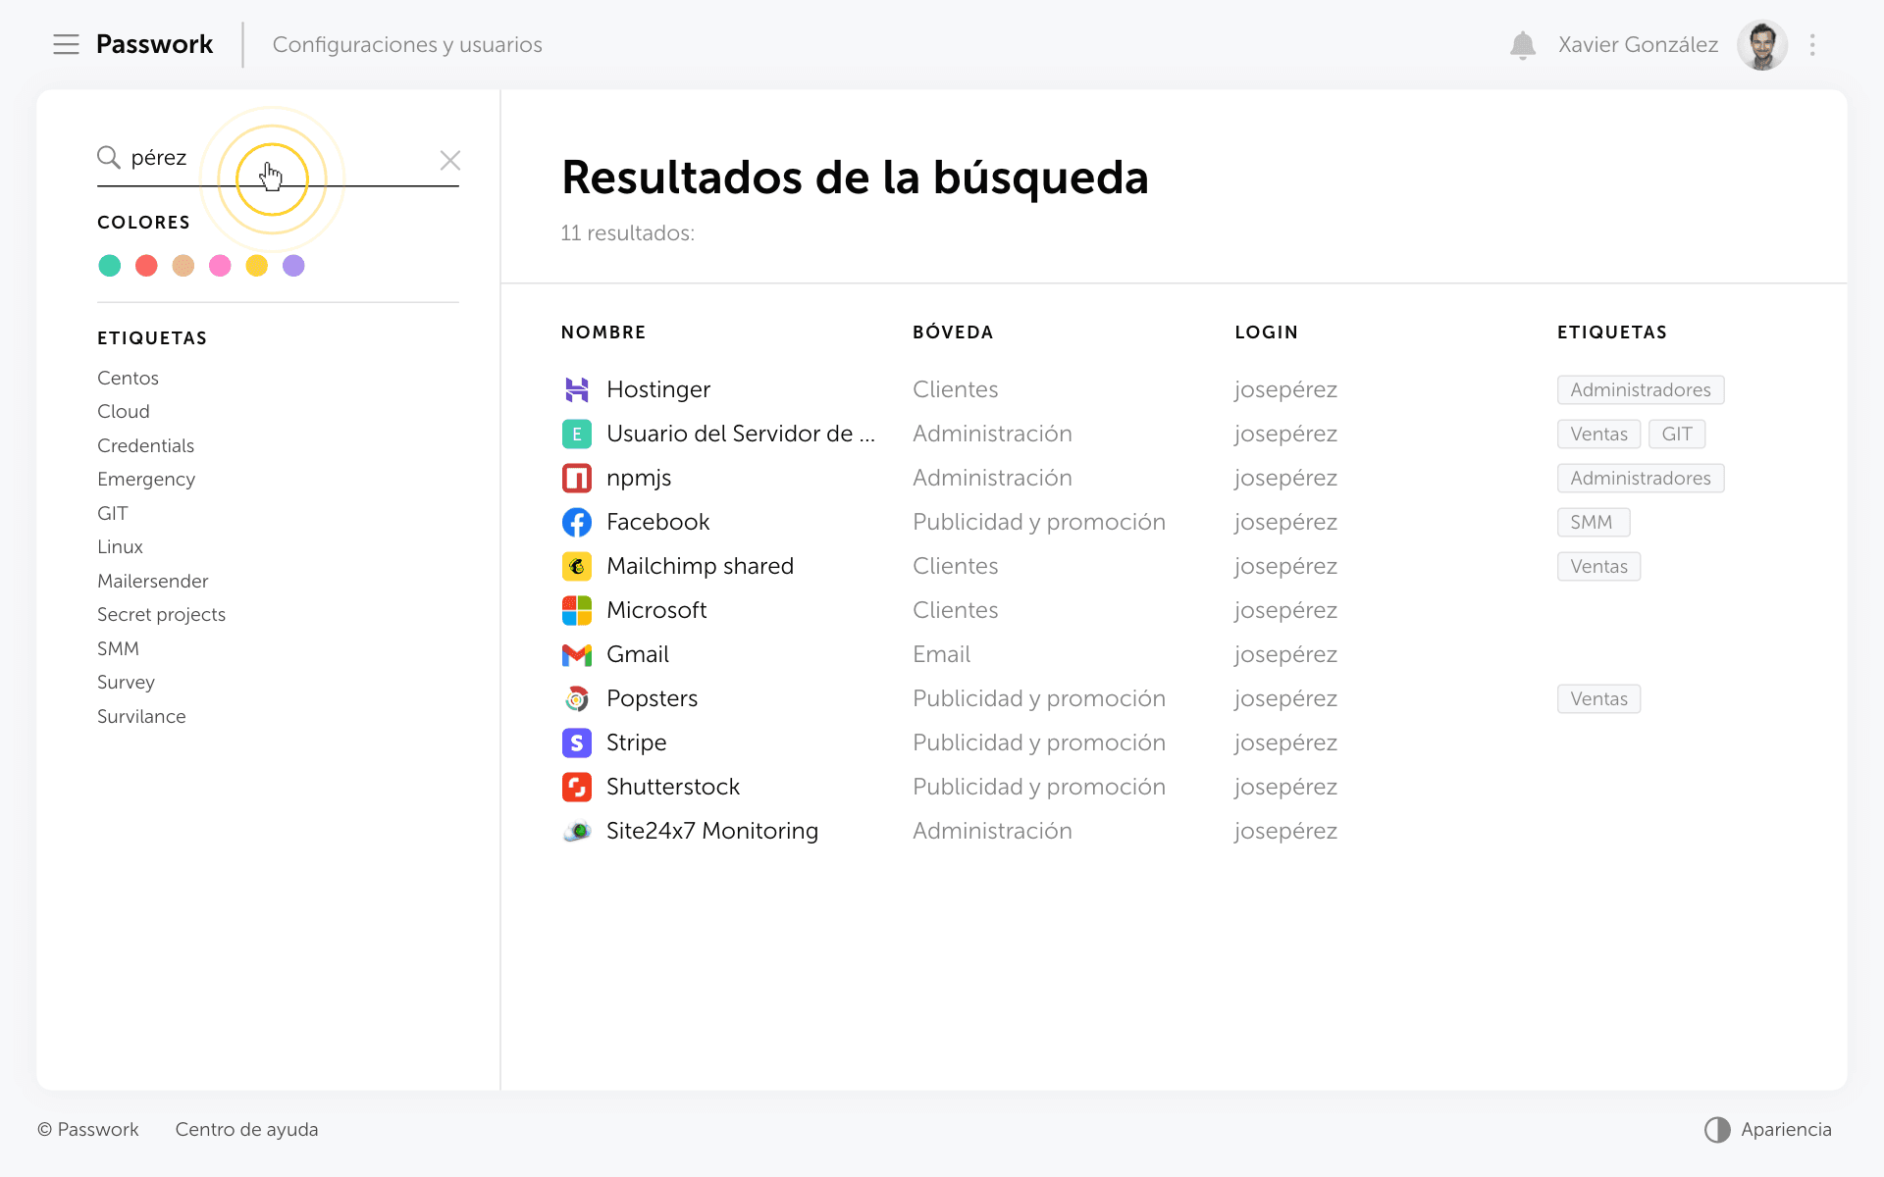Open the Mailchimp shared entry
The width and height of the screenshot is (1884, 1177).
[x=700, y=566]
